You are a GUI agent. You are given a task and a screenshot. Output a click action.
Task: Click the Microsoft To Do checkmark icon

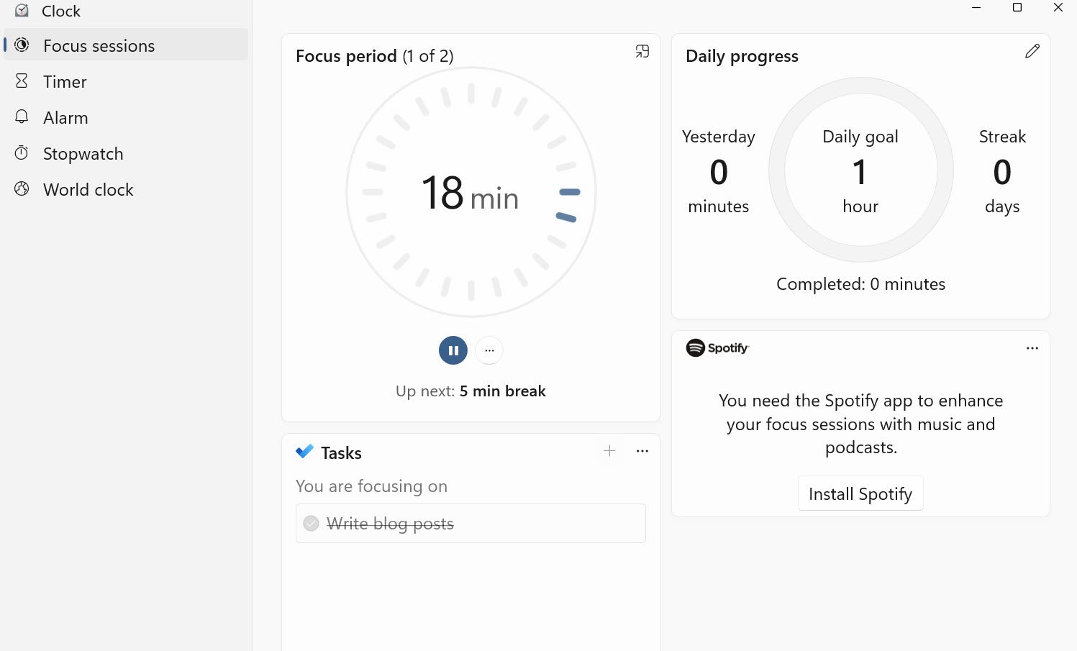(x=304, y=452)
